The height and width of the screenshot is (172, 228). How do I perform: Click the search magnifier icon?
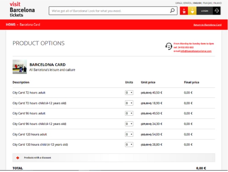172,11
